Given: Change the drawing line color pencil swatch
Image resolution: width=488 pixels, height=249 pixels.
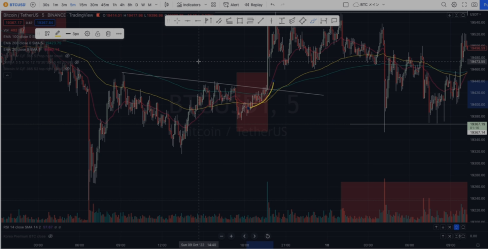Looking at the screenshot, I should click(58, 34).
